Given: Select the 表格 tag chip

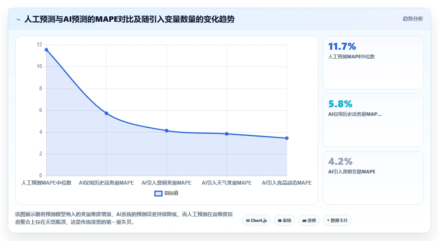Looking at the screenshot, I should tap(284, 220).
